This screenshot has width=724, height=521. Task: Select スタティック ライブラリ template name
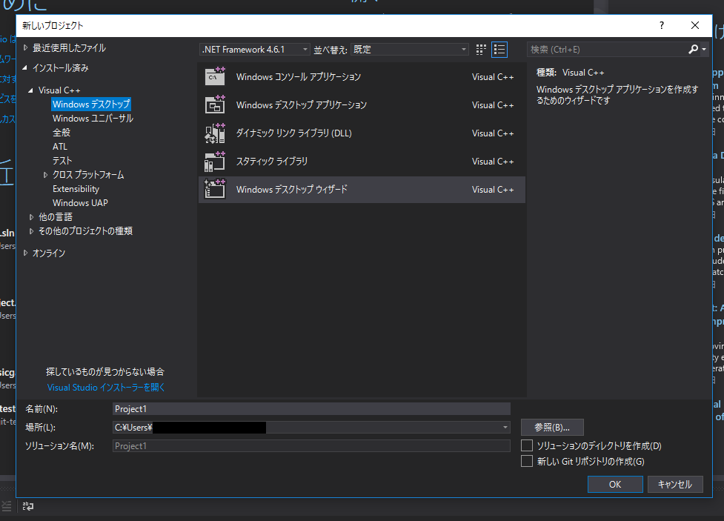click(272, 162)
